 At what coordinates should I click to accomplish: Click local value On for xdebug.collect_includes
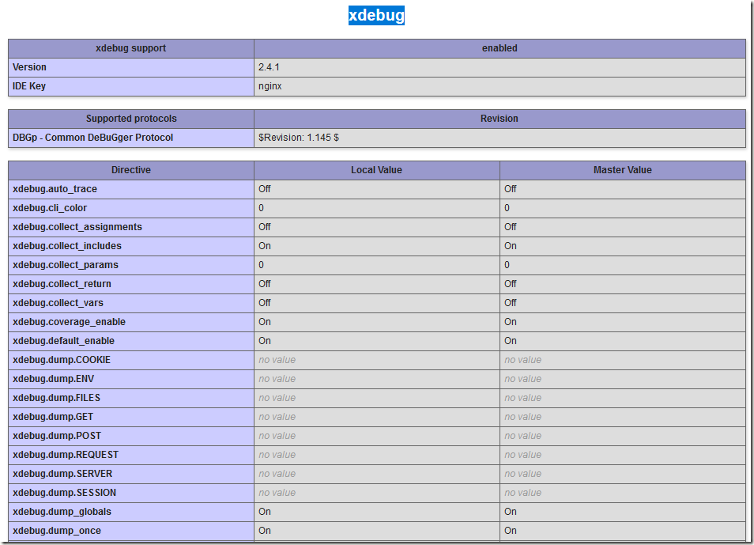click(x=265, y=246)
